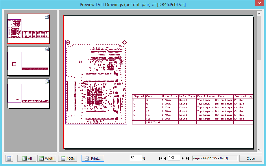Go to next page arrow
Viewport: 266px width, 166px height.
click(183, 158)
